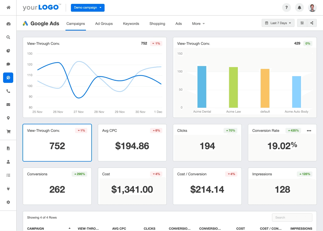Click the Campaign column sort arrow
Screen dimensions: 323x231
coord(69,228)
